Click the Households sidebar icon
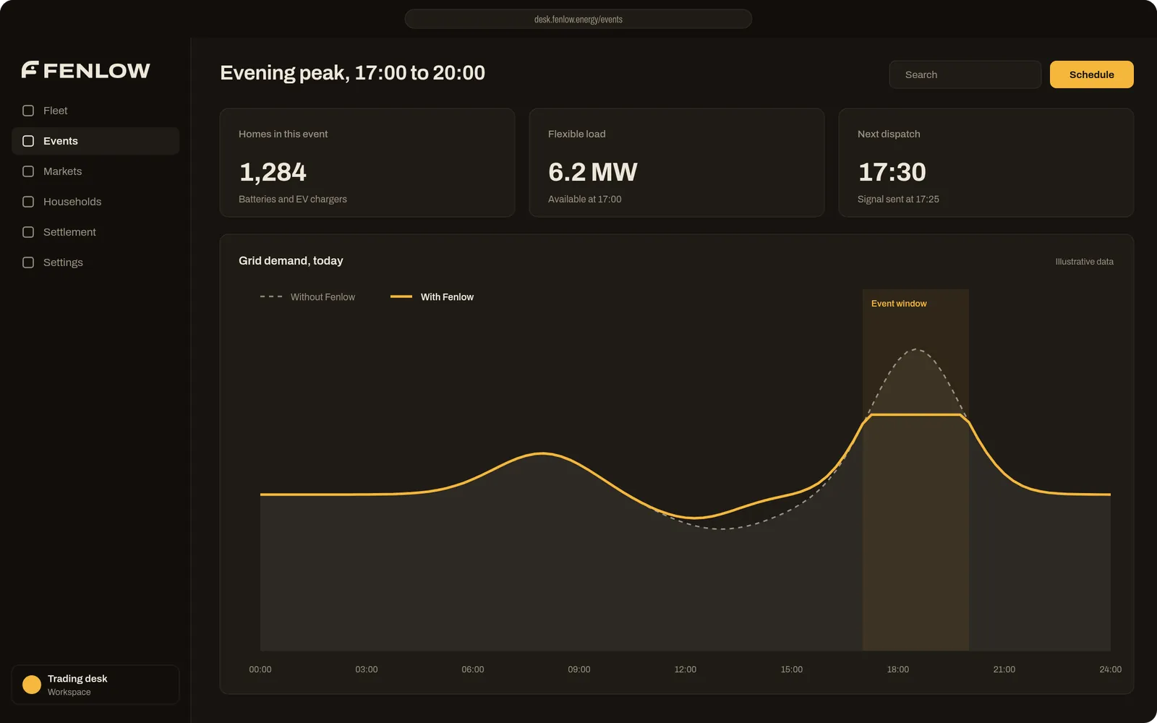Viewport: 1157px width, 723px height. point(28,202)
